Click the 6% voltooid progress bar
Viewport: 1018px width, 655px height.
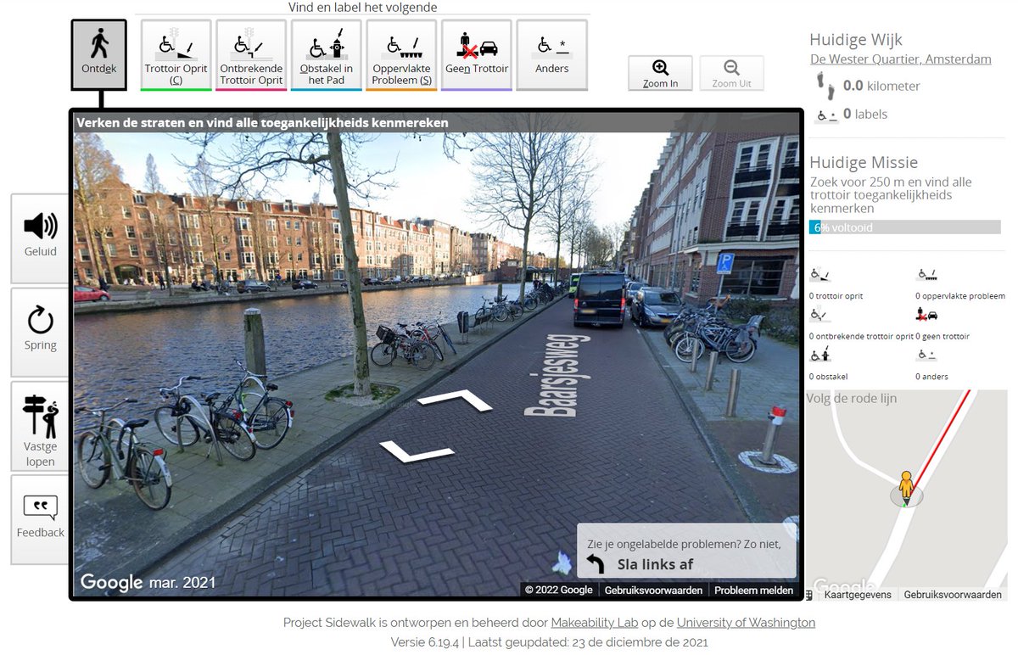click(x=905, y=227)
